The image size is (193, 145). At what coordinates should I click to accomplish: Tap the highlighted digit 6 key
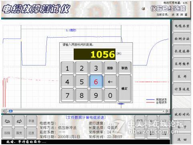96,82
